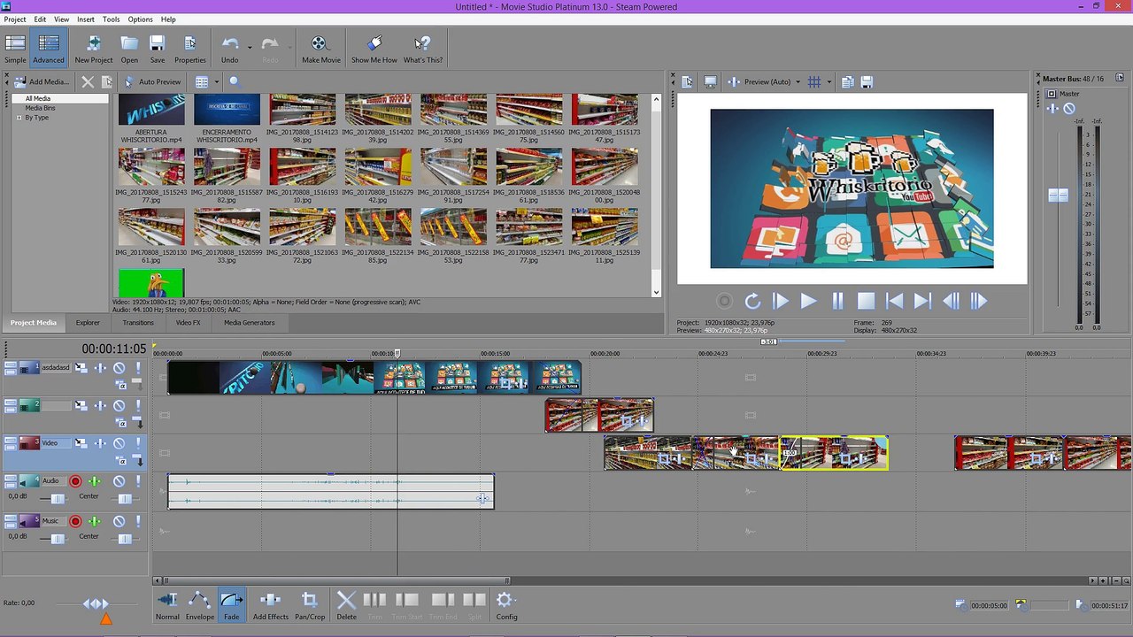
Task: Create a New Project from toolbar
Action: tap(93, 49)
